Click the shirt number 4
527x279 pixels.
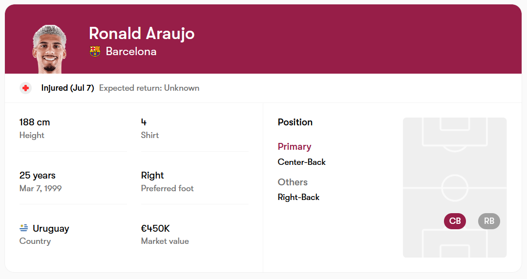[x=144, y=122]
